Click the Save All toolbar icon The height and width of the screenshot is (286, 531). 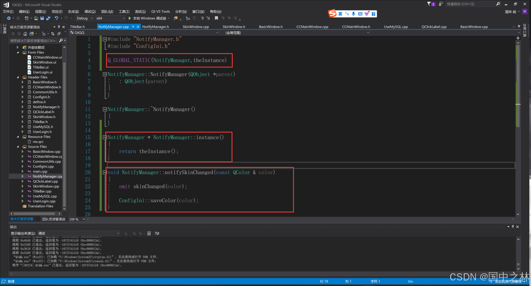pos(48,18)
